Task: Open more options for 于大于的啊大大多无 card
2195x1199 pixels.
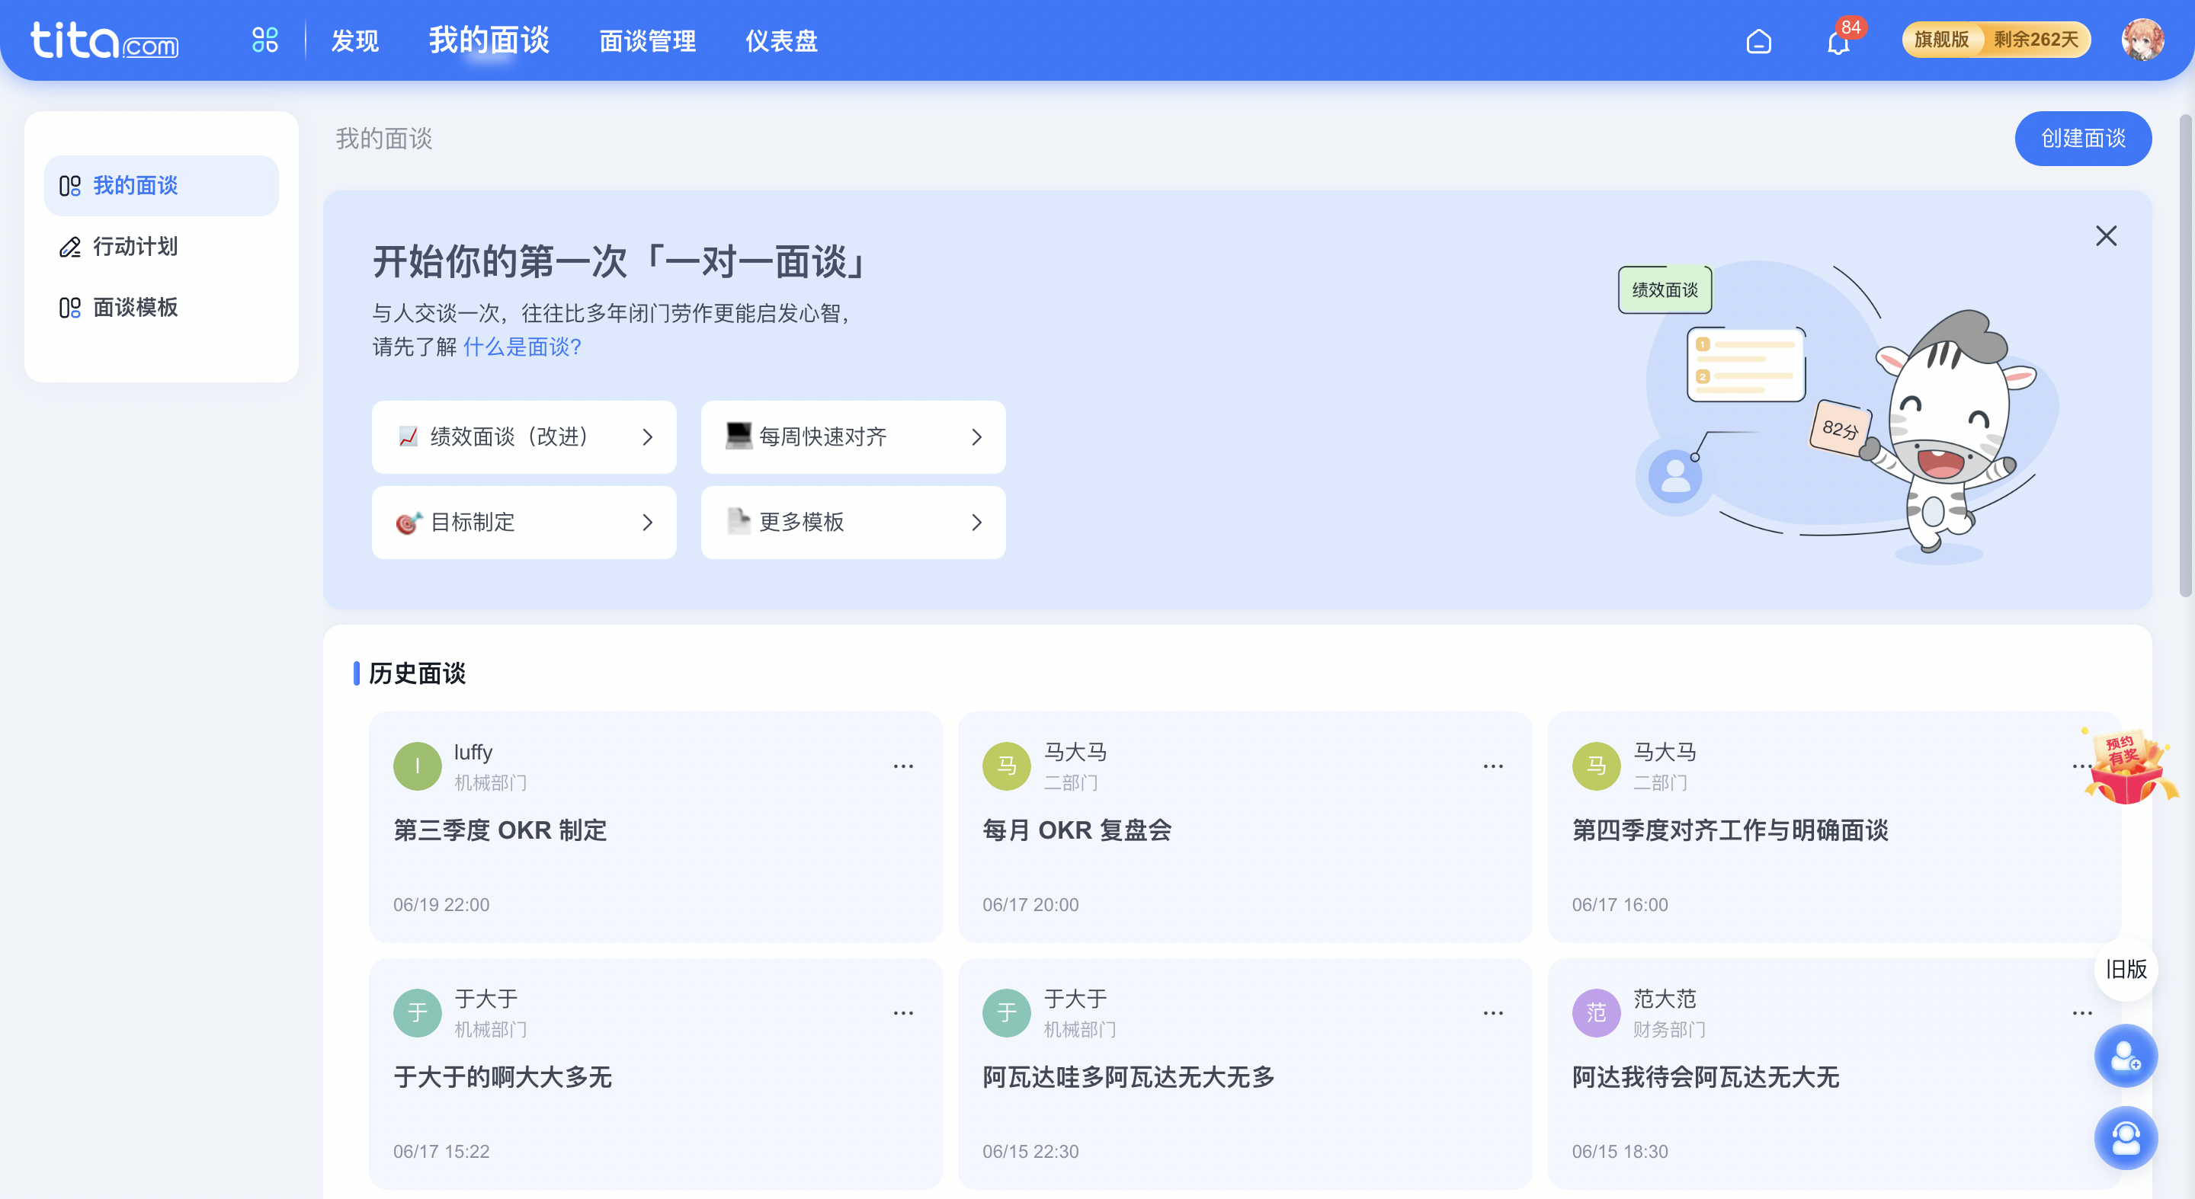Action: (903, 1013)
